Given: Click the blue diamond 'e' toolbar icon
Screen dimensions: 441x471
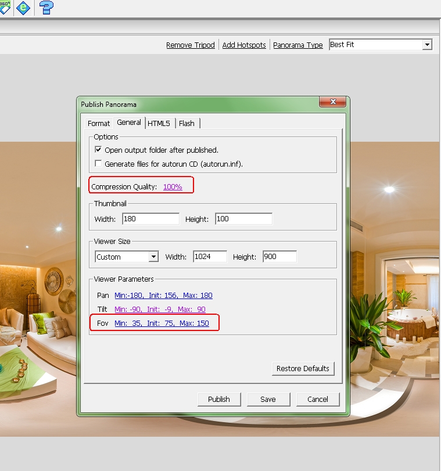Looking at the screenshot, I should (23, 8).
